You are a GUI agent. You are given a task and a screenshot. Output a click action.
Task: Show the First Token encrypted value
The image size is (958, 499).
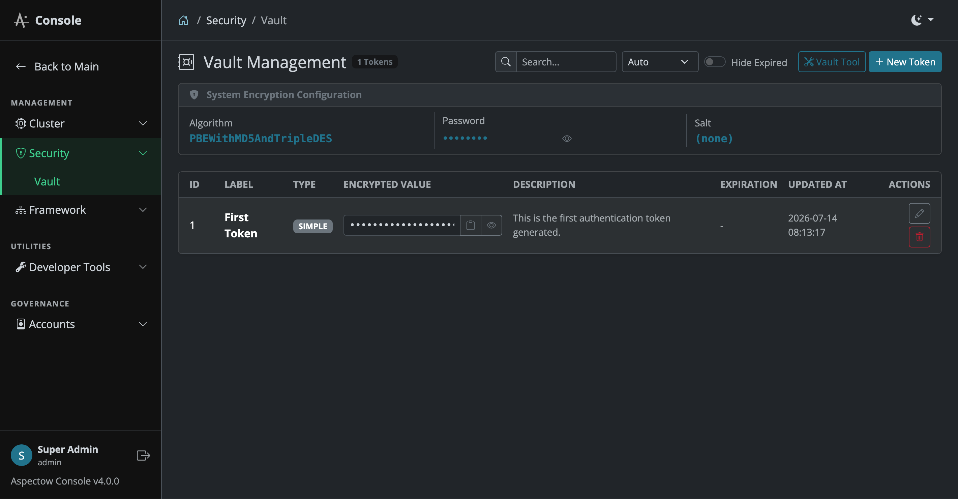coord(491,226)
